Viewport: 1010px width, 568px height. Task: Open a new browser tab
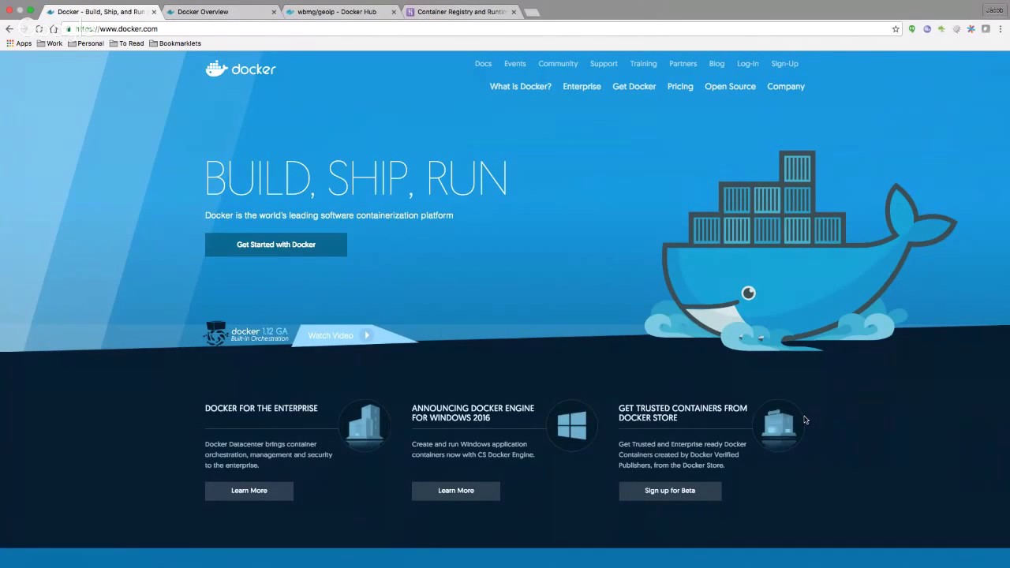coord(532,12)
